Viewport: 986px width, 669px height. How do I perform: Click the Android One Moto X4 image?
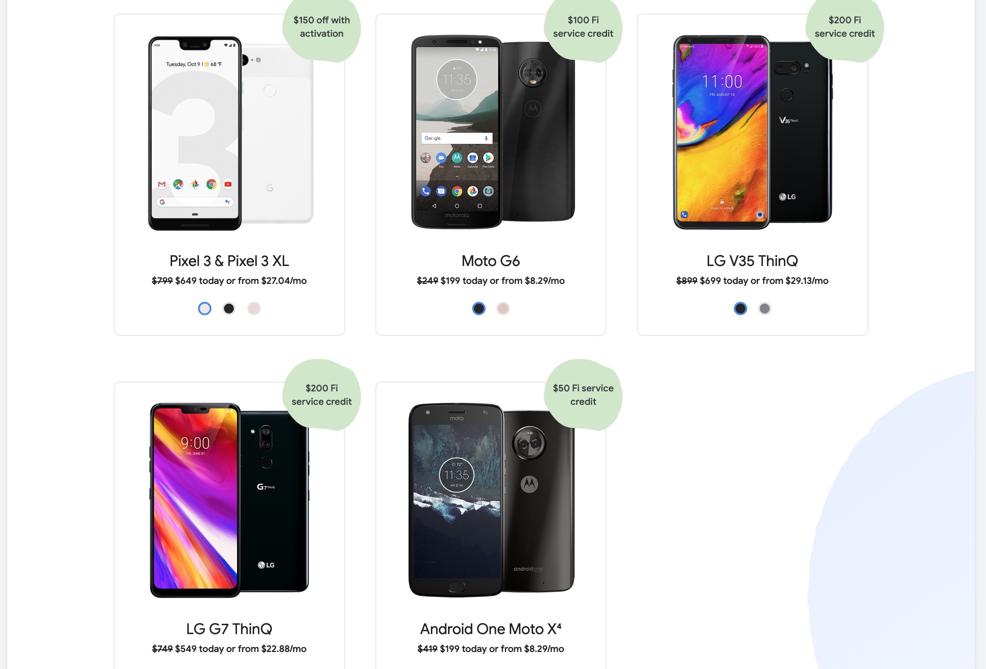point(491,500)
